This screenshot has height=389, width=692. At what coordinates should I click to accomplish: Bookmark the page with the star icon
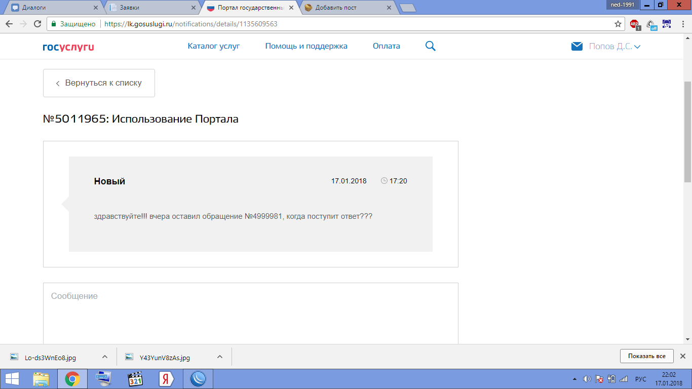pos(618,24)
